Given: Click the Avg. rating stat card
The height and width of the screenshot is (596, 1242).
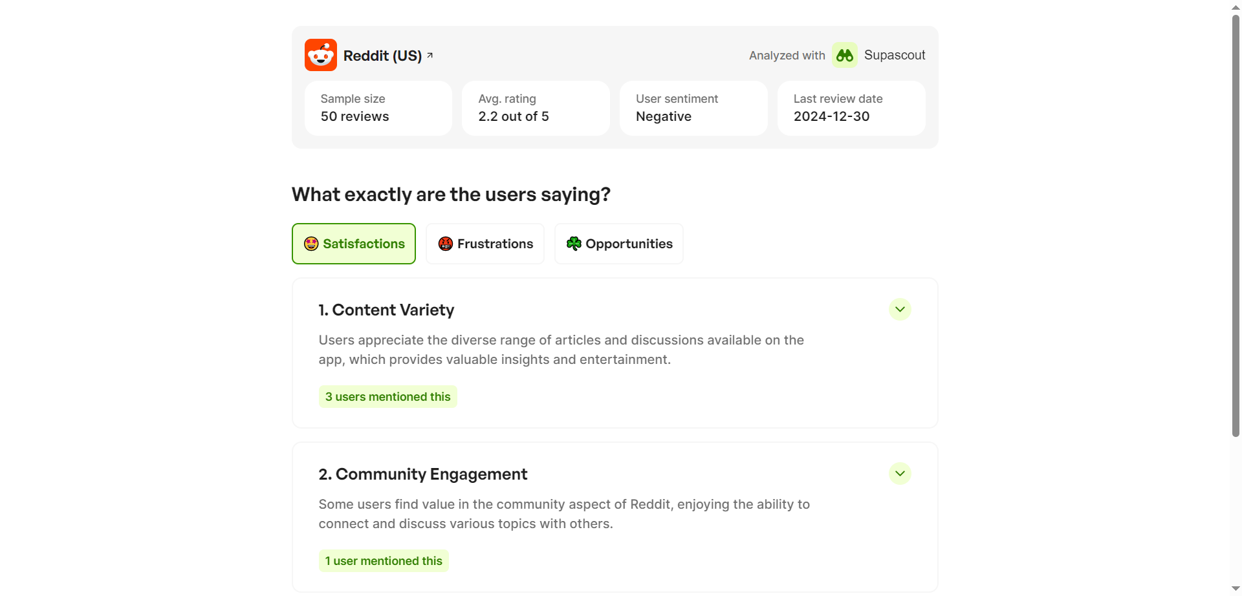Looking at the screenshot, I should 536,108.
